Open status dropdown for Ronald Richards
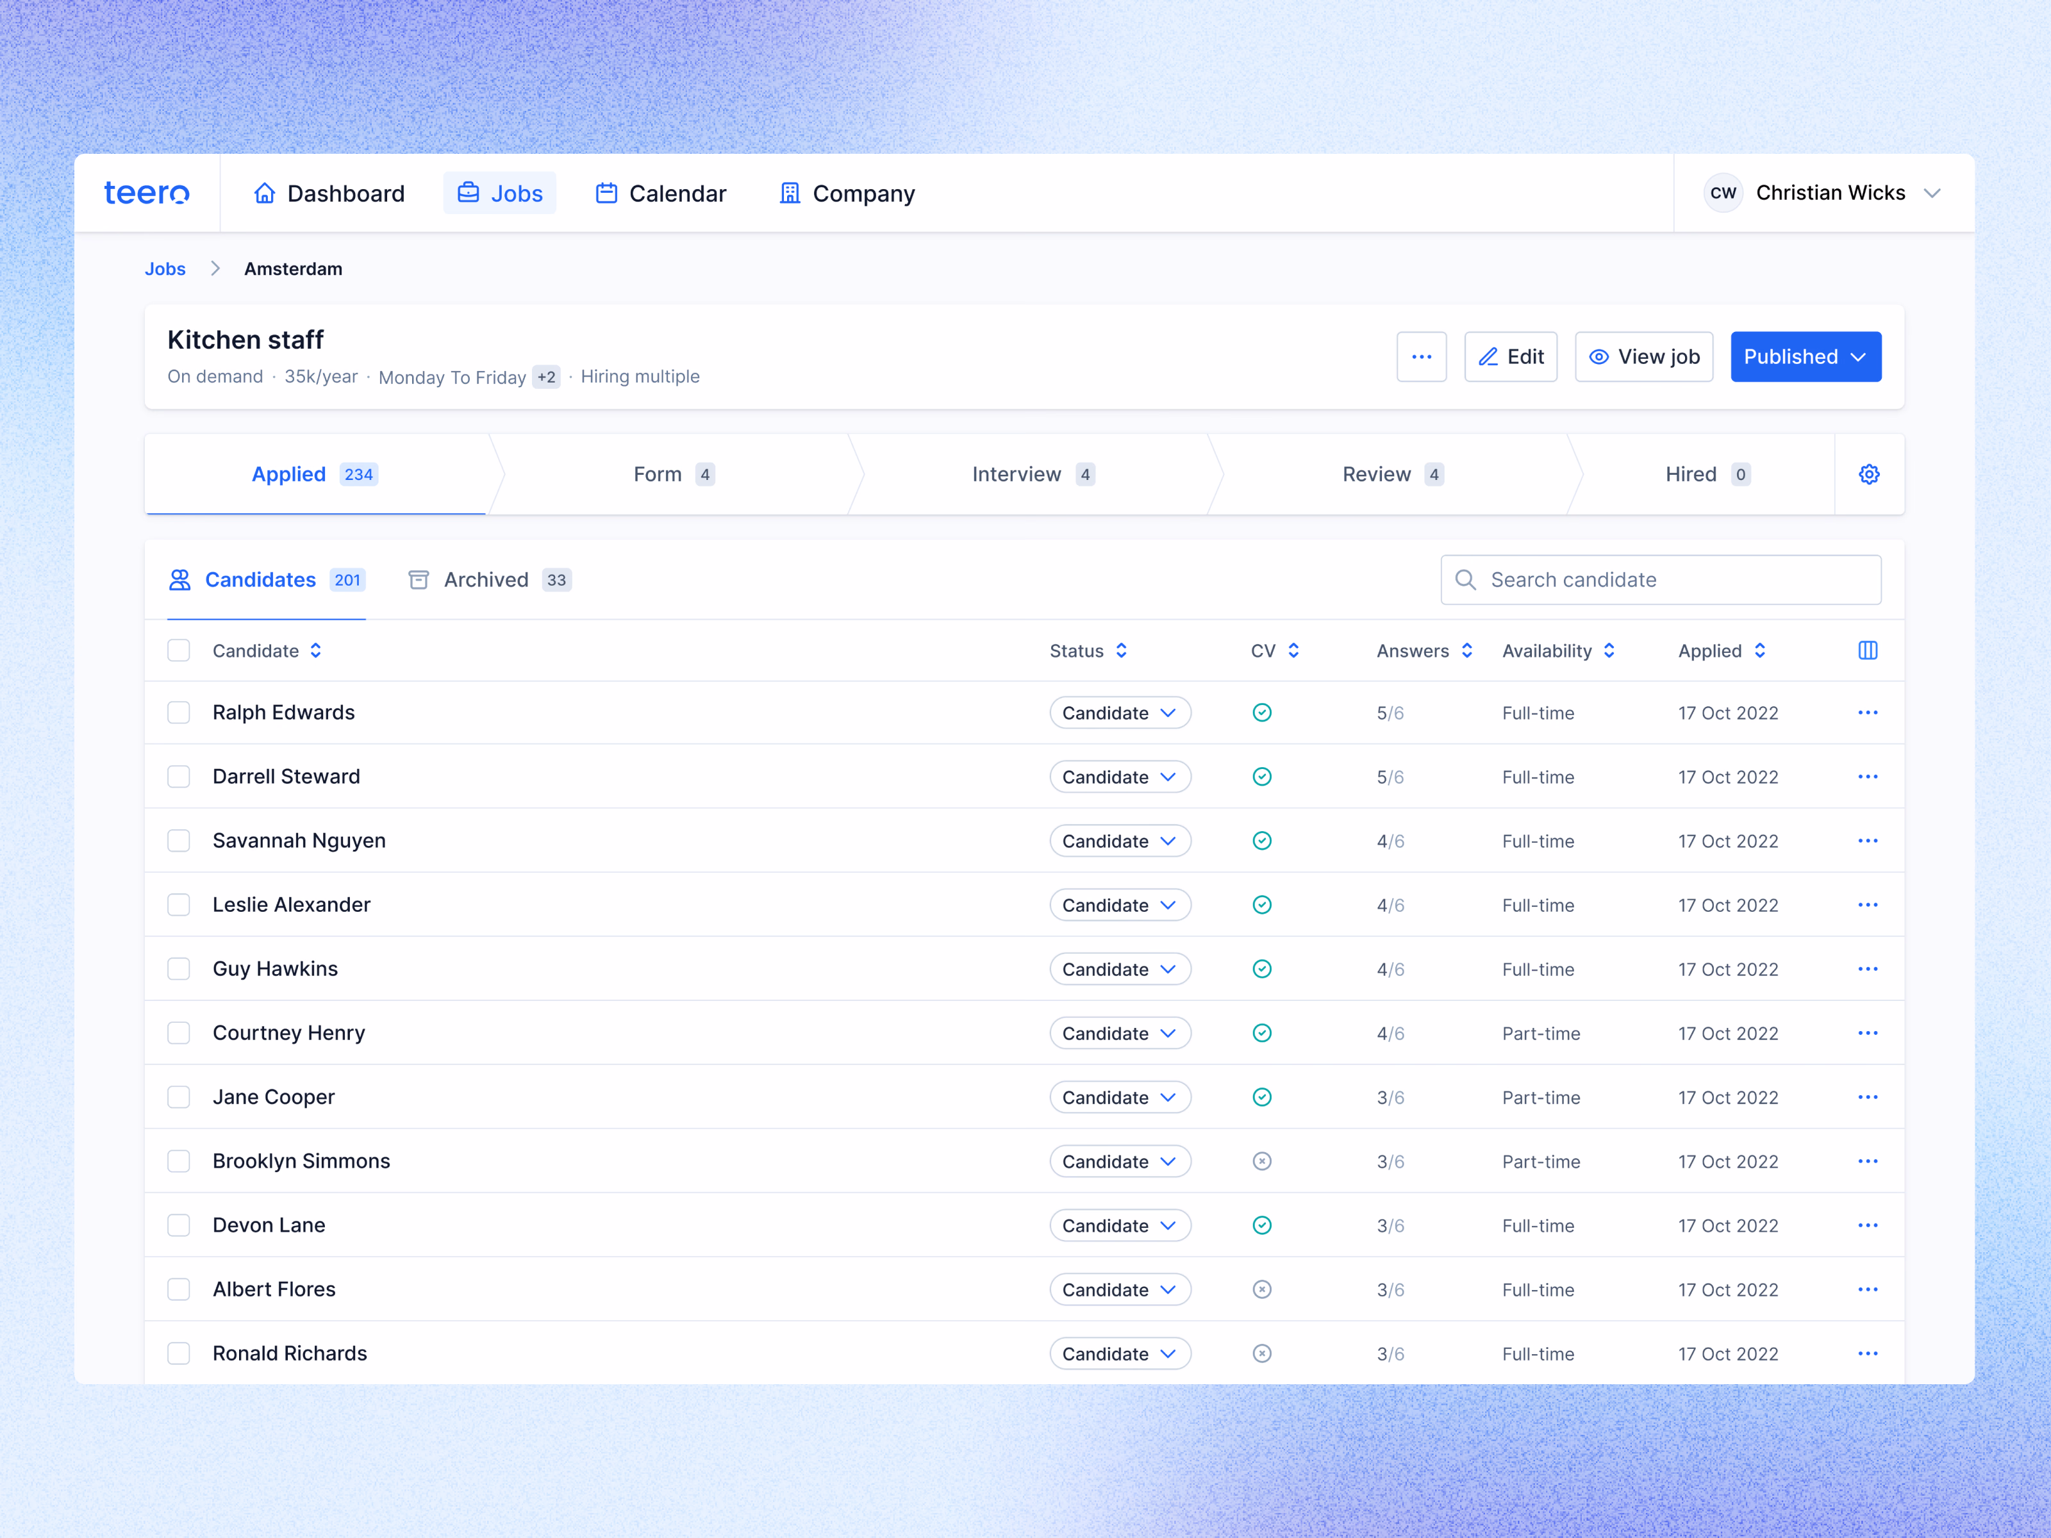 (1119, 1353)
